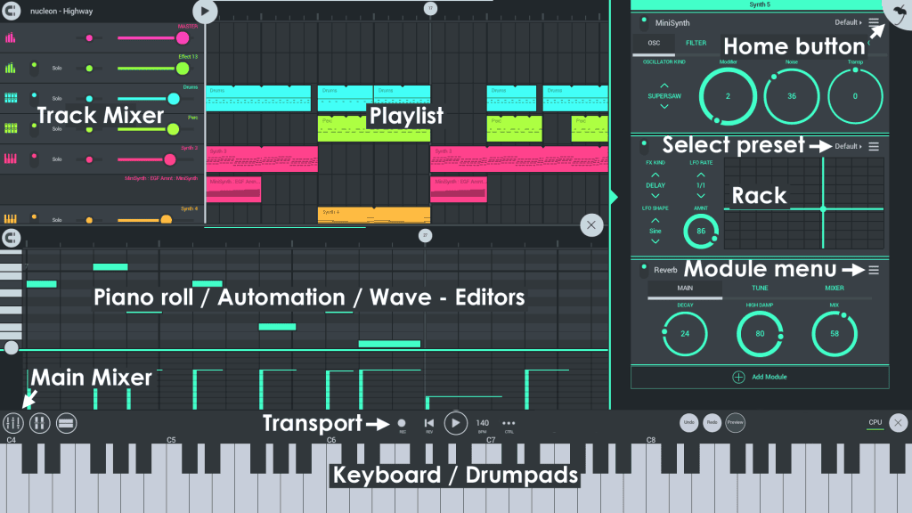Click the Undo button
The image size is (912, 513).
(689, 422)
